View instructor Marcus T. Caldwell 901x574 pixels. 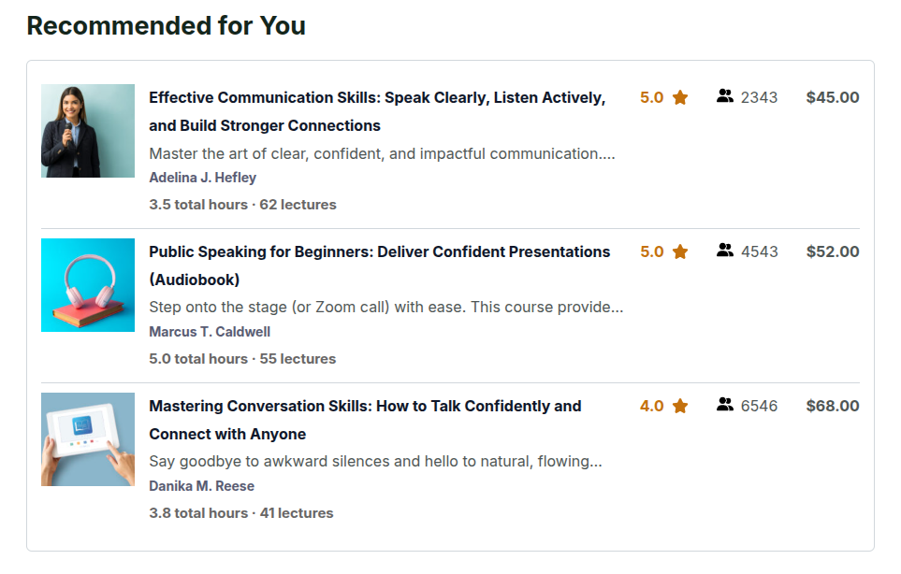(210, 332)
